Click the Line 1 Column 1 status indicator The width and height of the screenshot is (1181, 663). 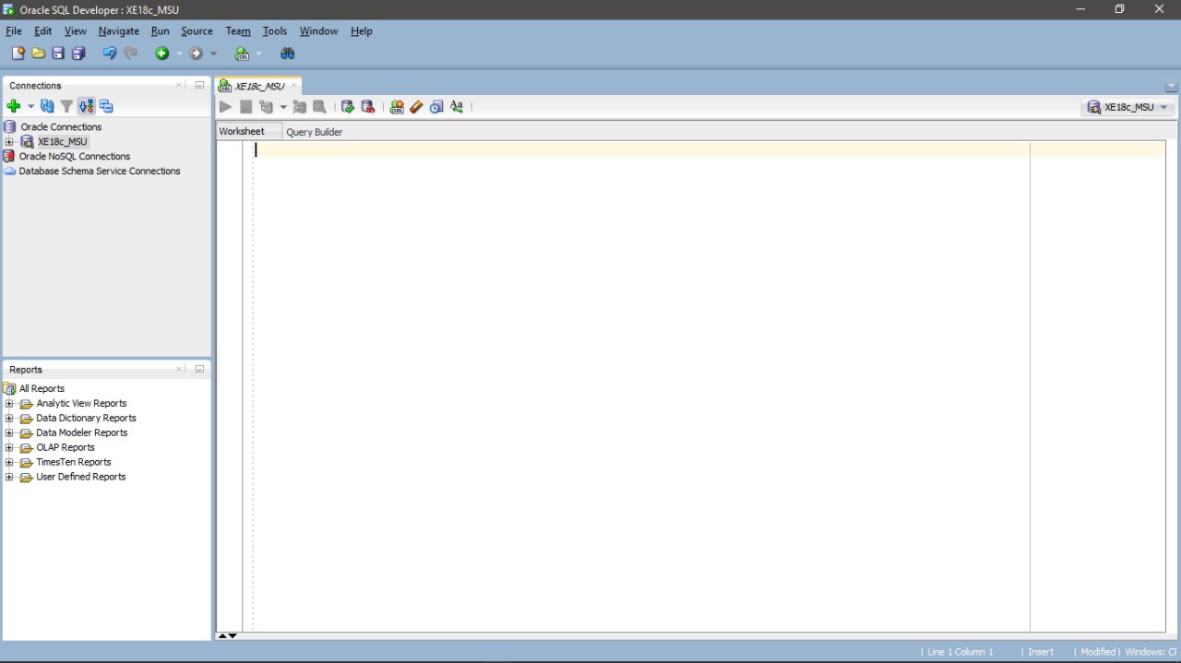click(x=960, y=652)
